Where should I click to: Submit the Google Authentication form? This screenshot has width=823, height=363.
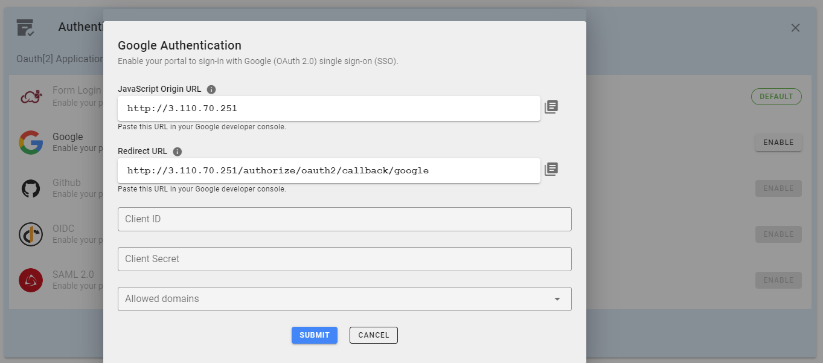click(314, 335)
